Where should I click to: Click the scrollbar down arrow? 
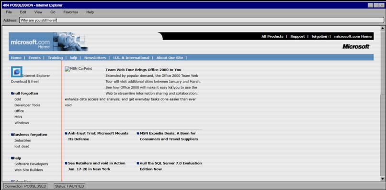[x=382, y=179]
